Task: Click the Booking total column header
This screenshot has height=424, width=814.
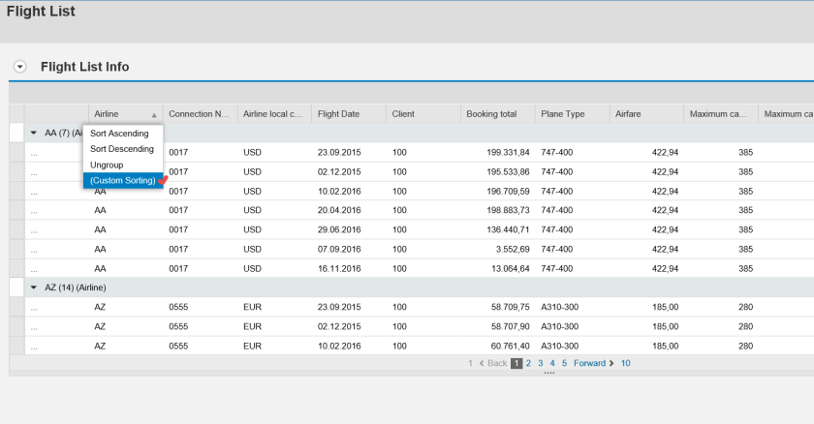Action: click(491, 114)
